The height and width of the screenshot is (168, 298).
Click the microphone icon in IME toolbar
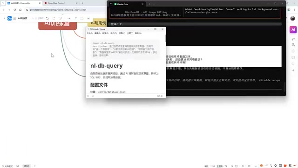point(275,166)
